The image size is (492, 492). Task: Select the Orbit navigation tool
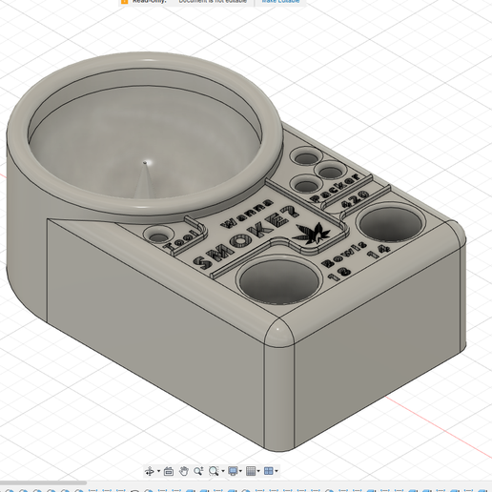click(x=150, y=471)
